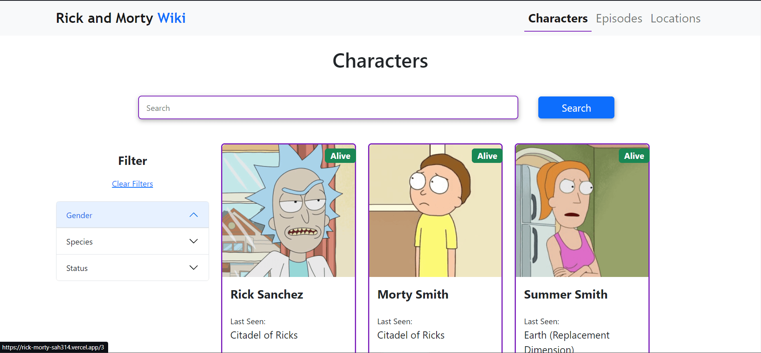This screenshot has width=761, height=353.
Task: Expand the Species chevron arrow
Action: pyautogui.click(x=193, y=241)
